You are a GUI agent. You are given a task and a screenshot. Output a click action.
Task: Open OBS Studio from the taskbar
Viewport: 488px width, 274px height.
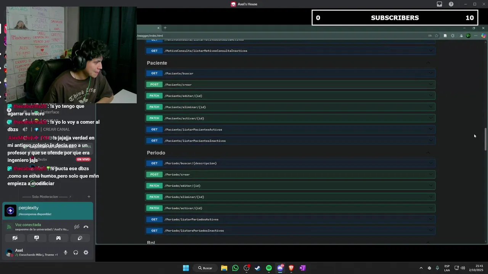246,268
